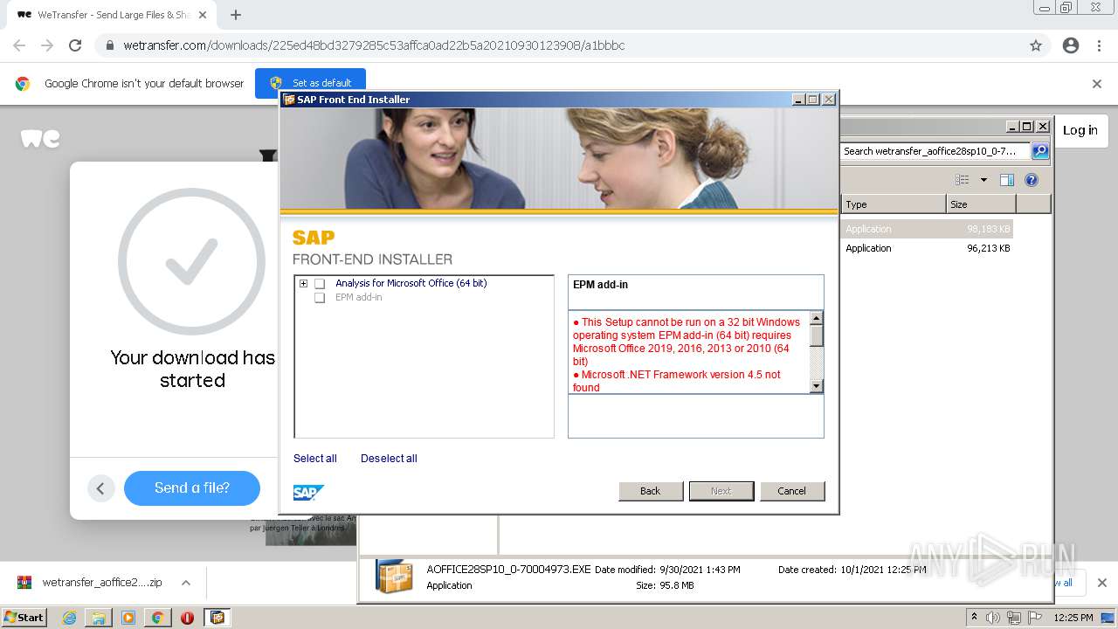Sort by Type column header
The height and width of the screenshot is (629, 1118).
point(894,204)
